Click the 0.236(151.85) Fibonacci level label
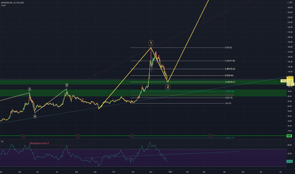Viewport: 295px width, 174px height. [x=230, y=61]
